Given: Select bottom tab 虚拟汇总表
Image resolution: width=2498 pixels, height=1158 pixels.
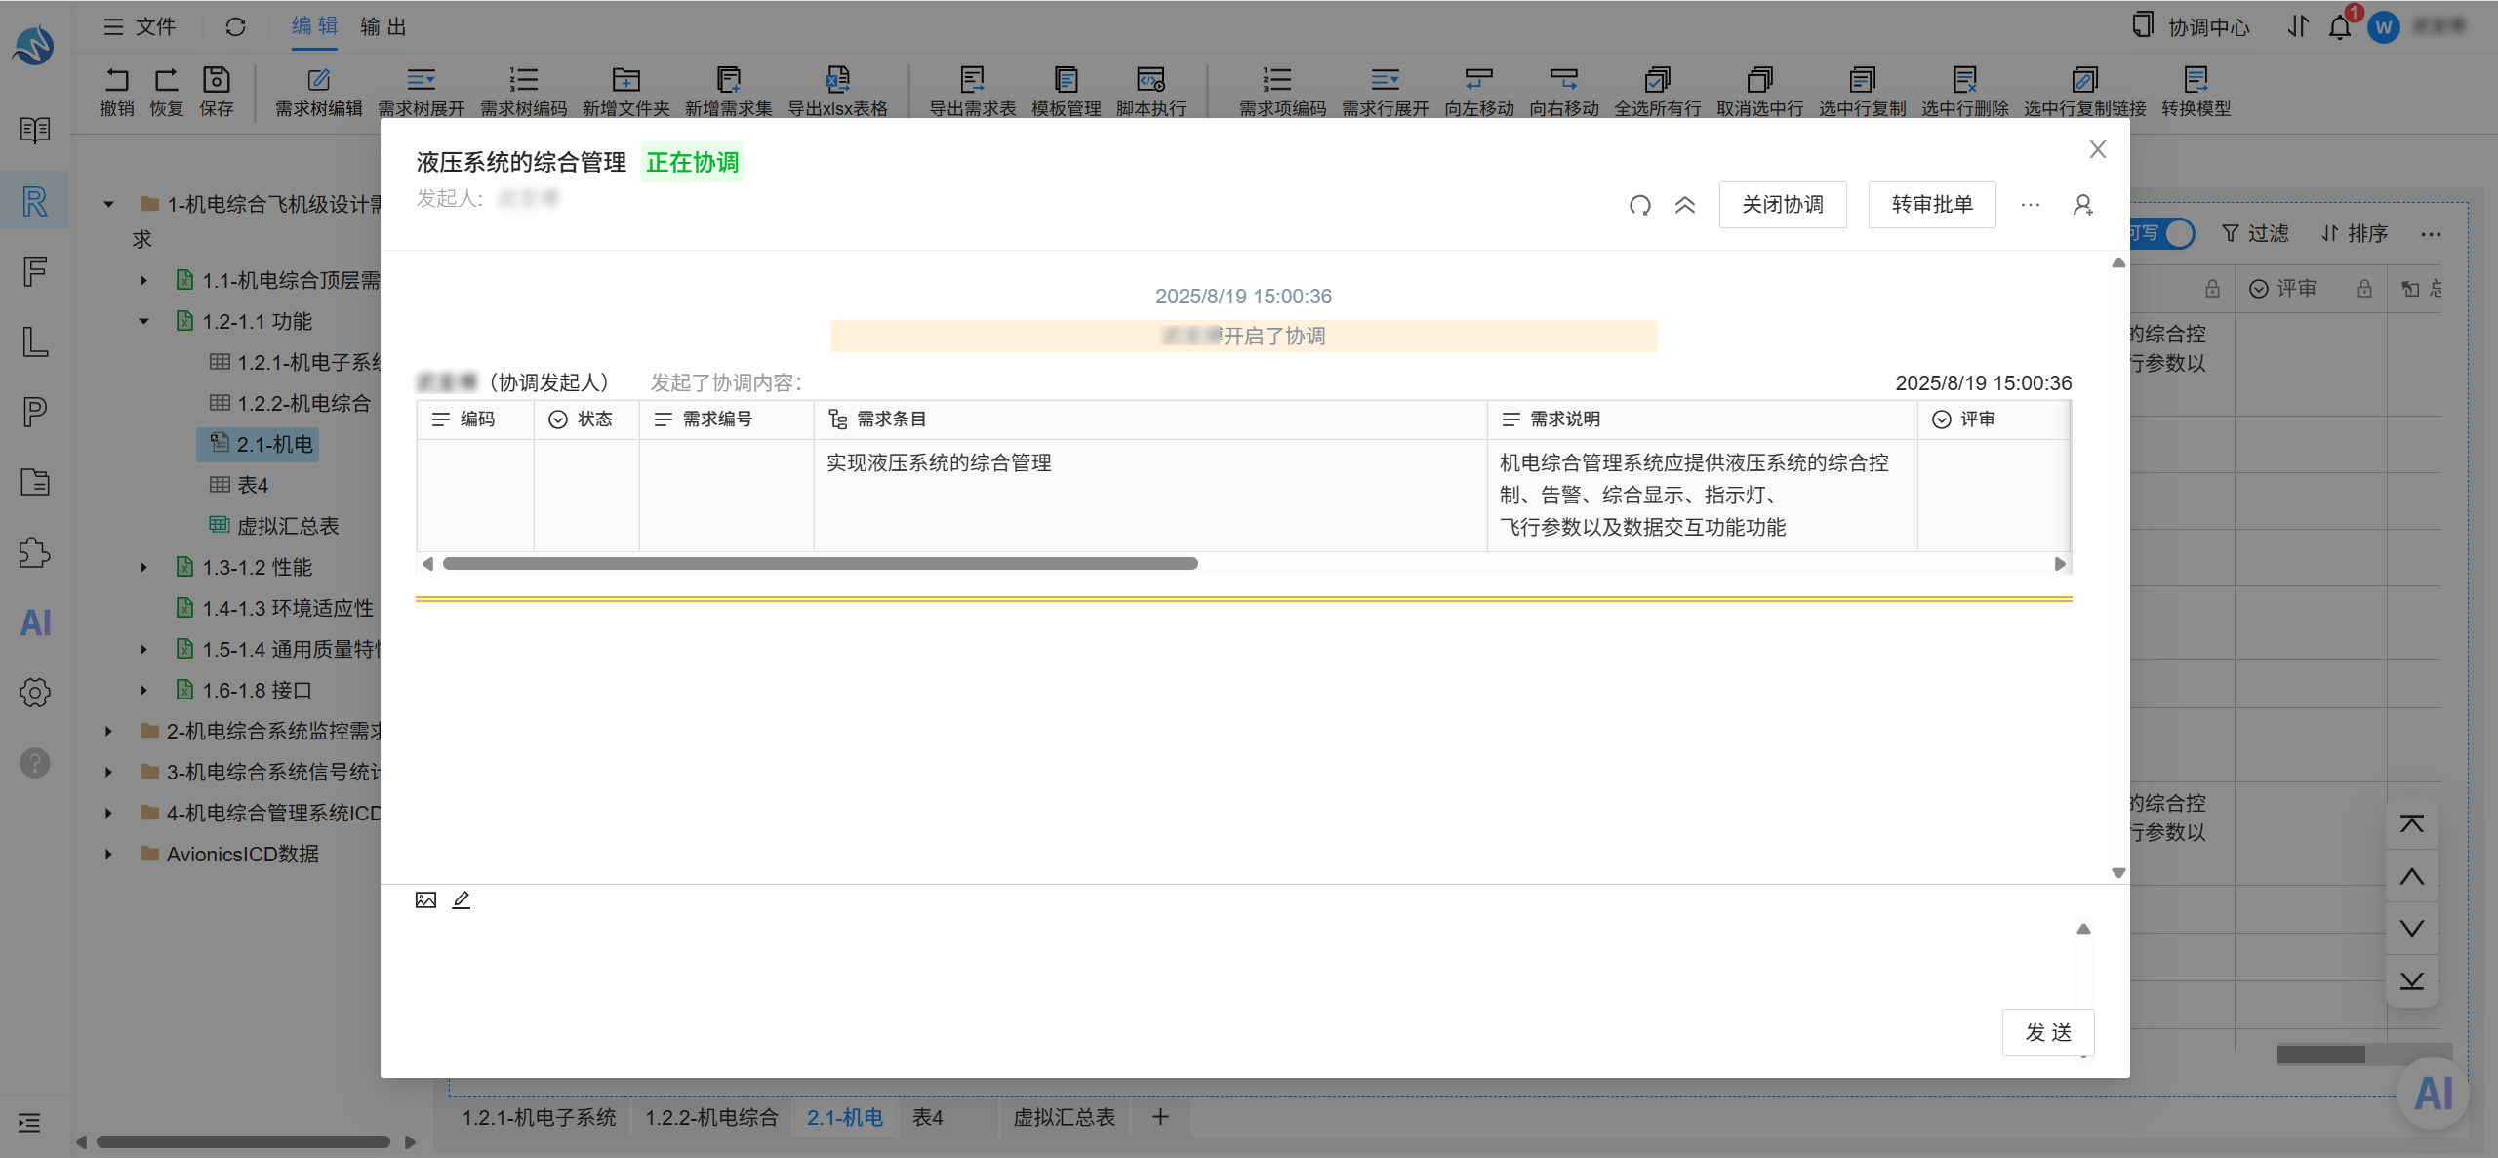Looking at the screenshot, I should pos(1064,1117).
